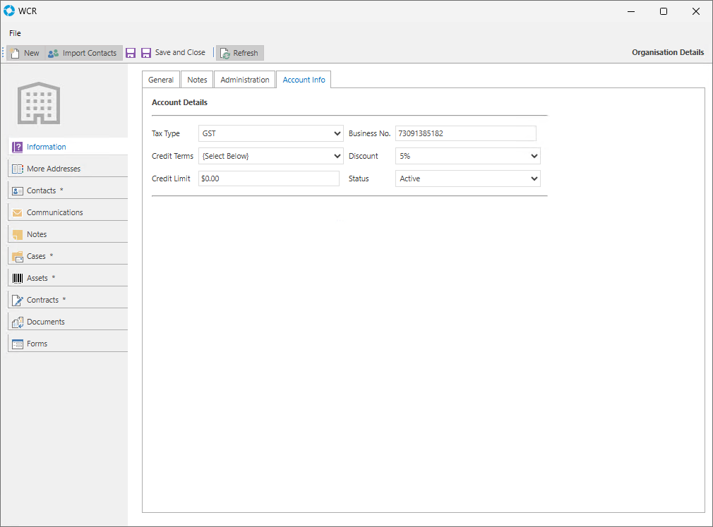Click the Documents icon in sidebar
Viewport: 713px width, 527px height.
click(x=18, y=322)
